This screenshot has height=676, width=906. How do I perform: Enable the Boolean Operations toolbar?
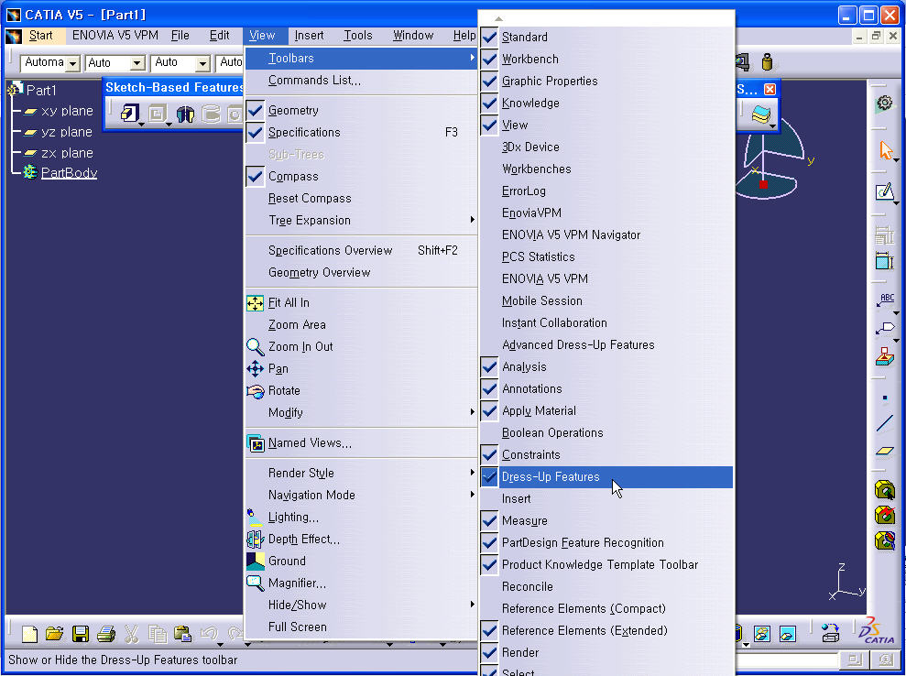pos(552,433)
